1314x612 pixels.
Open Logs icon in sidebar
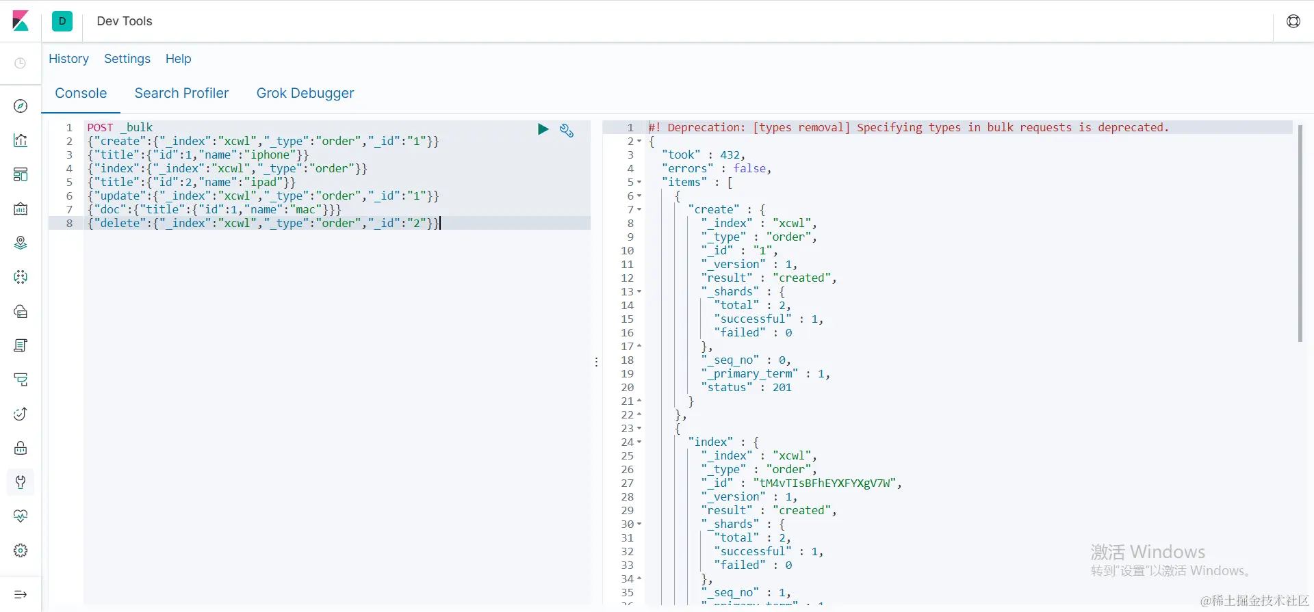[21, 345]
